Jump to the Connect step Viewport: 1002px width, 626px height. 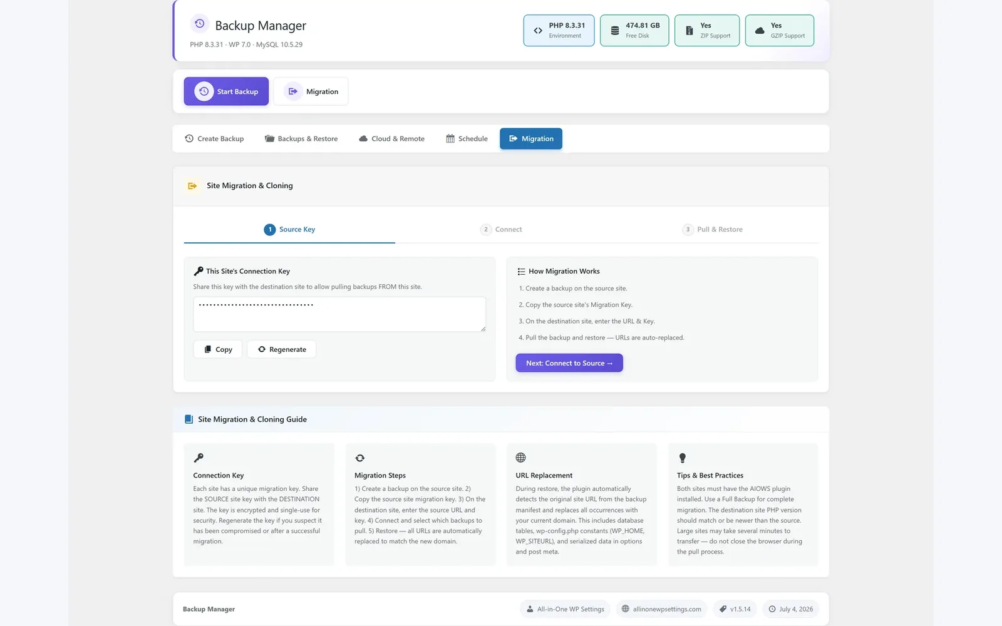click(501, 230)
